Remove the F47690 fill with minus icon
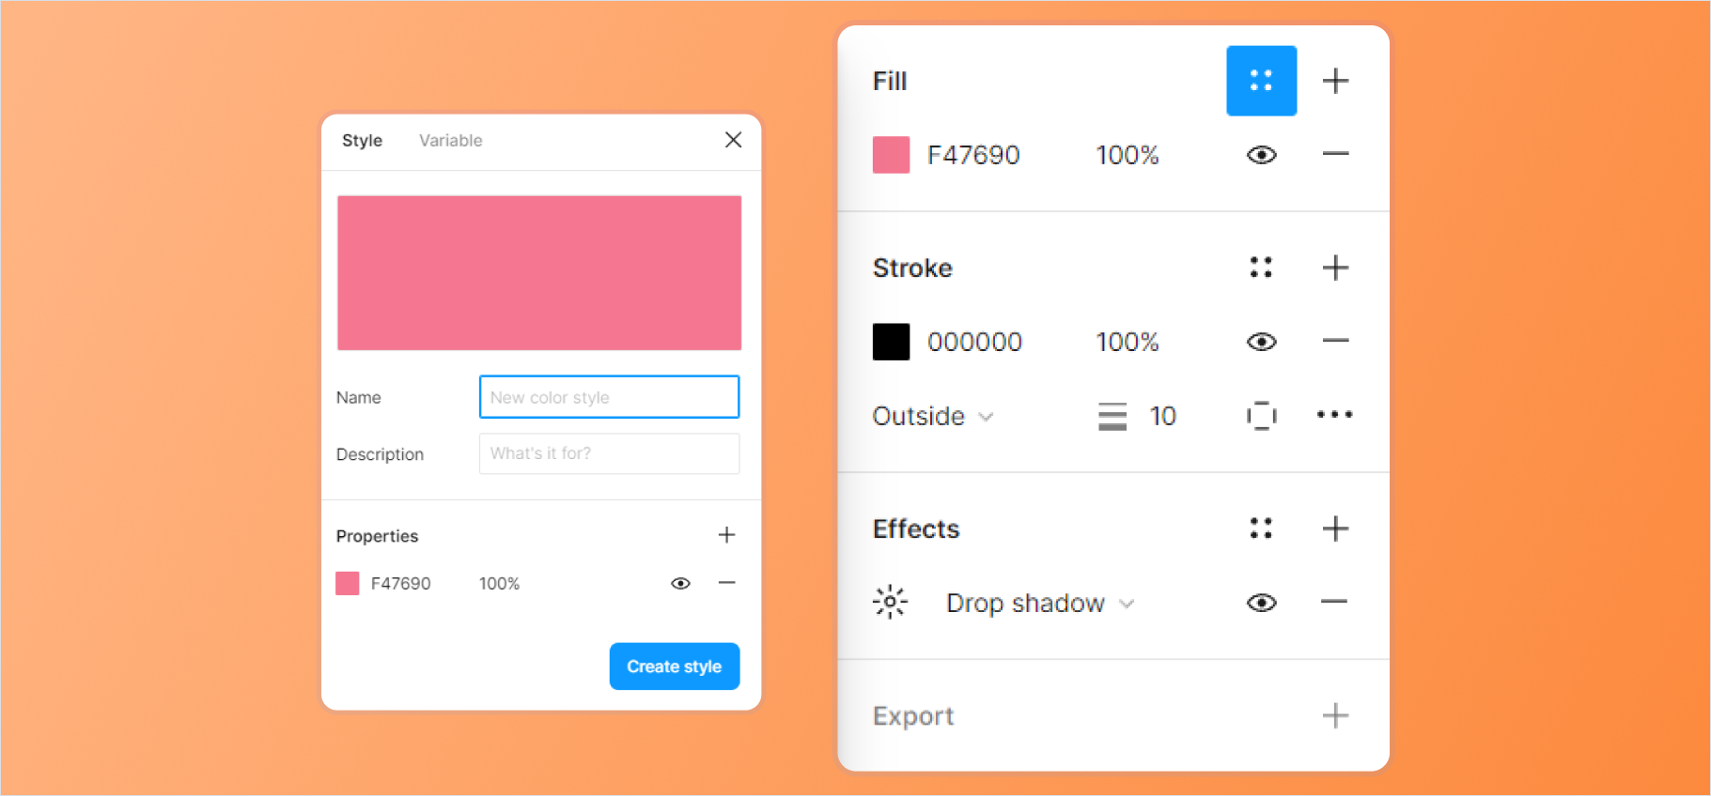 click(1335, 154)
